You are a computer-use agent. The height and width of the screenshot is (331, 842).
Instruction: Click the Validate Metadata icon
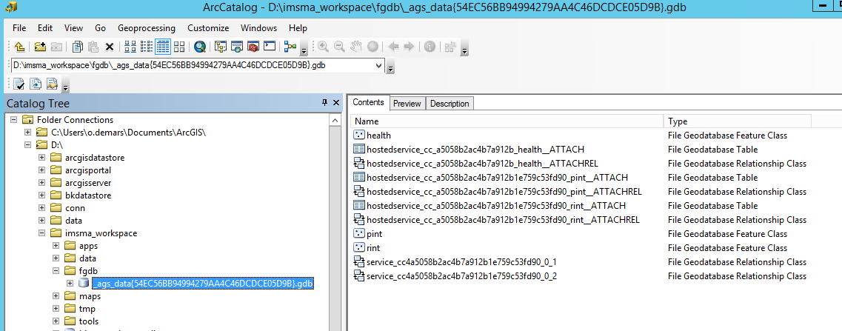coord(19,84)
